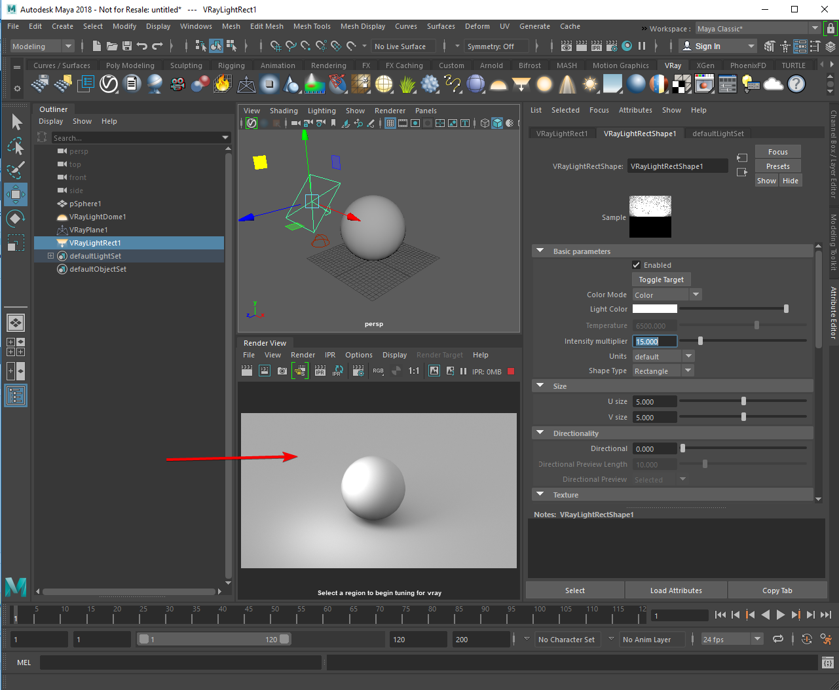Click the Load Attributes button
The width and height of the screenshot is (839, 690).
point(676,590)
